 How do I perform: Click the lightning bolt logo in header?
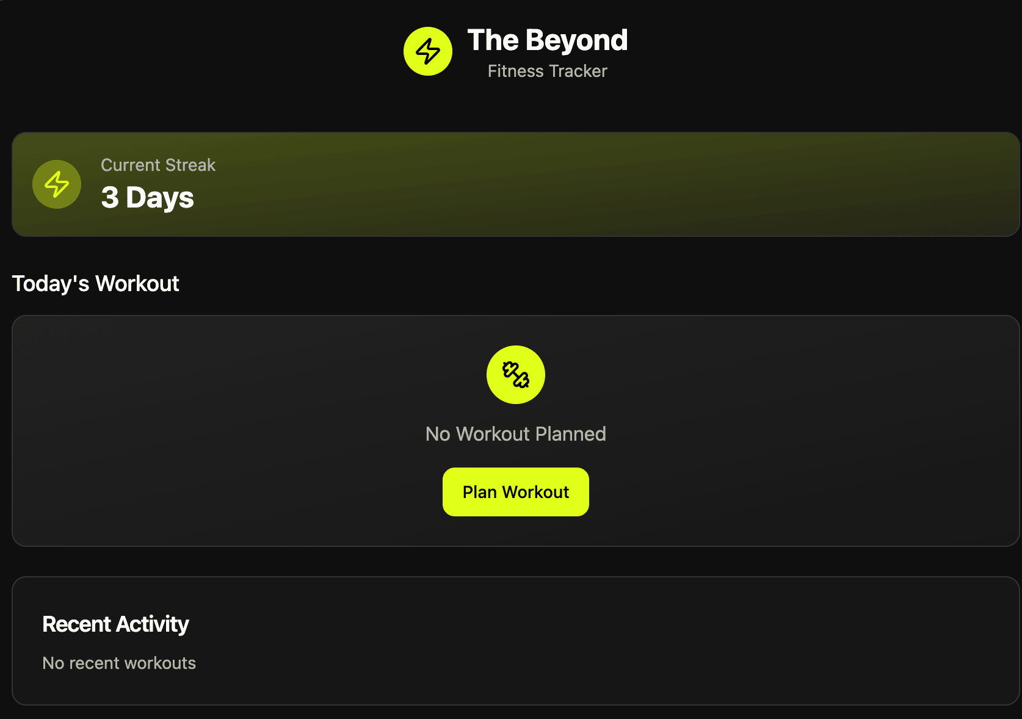click(428, 51)
